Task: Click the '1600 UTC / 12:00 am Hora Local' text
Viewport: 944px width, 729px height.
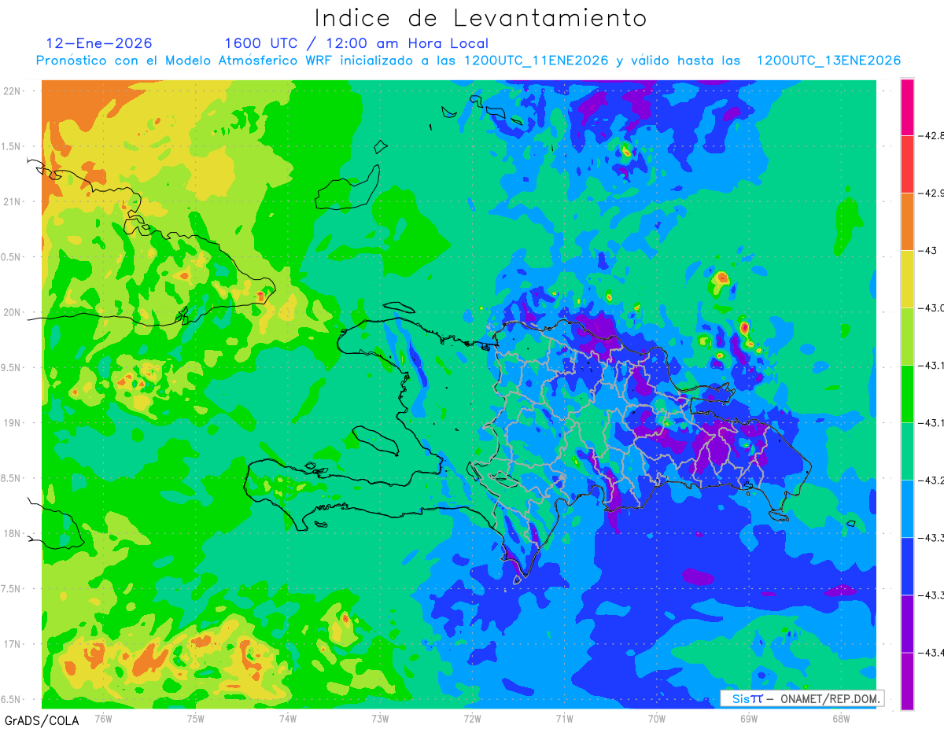Action: coord(356,43)
